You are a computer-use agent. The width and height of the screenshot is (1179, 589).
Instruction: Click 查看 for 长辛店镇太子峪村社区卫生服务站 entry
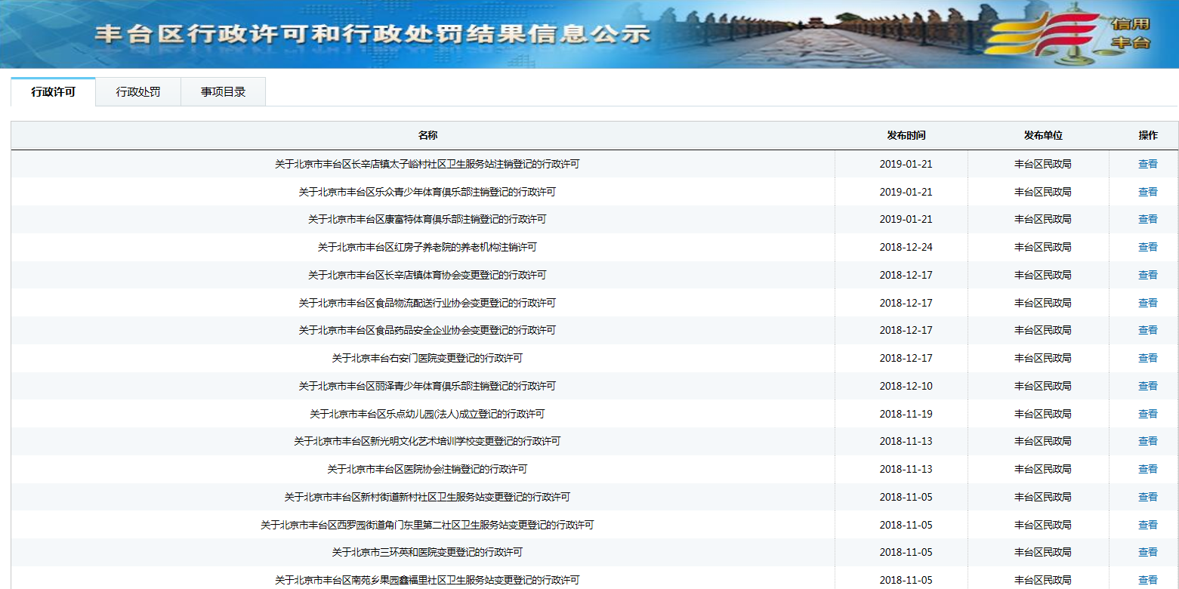click(1147, 164)
